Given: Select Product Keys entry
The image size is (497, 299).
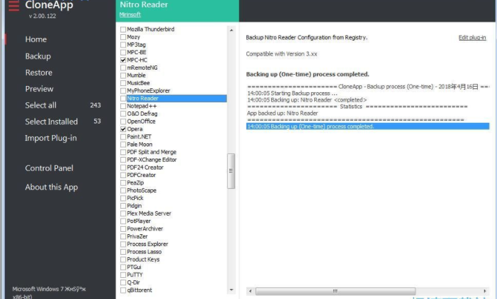Looking at the screenshot, I should (x=143, y=259).
